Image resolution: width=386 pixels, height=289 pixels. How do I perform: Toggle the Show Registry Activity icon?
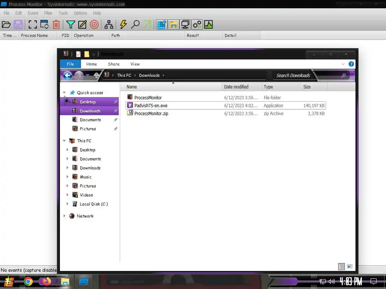click(x=161, y=24)
